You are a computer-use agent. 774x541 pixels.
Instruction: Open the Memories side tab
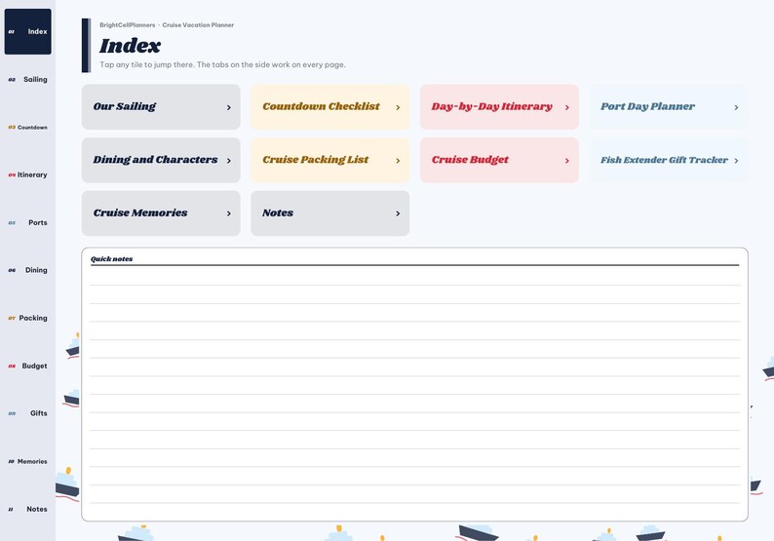pyautogui.click(x=27, y=461)
